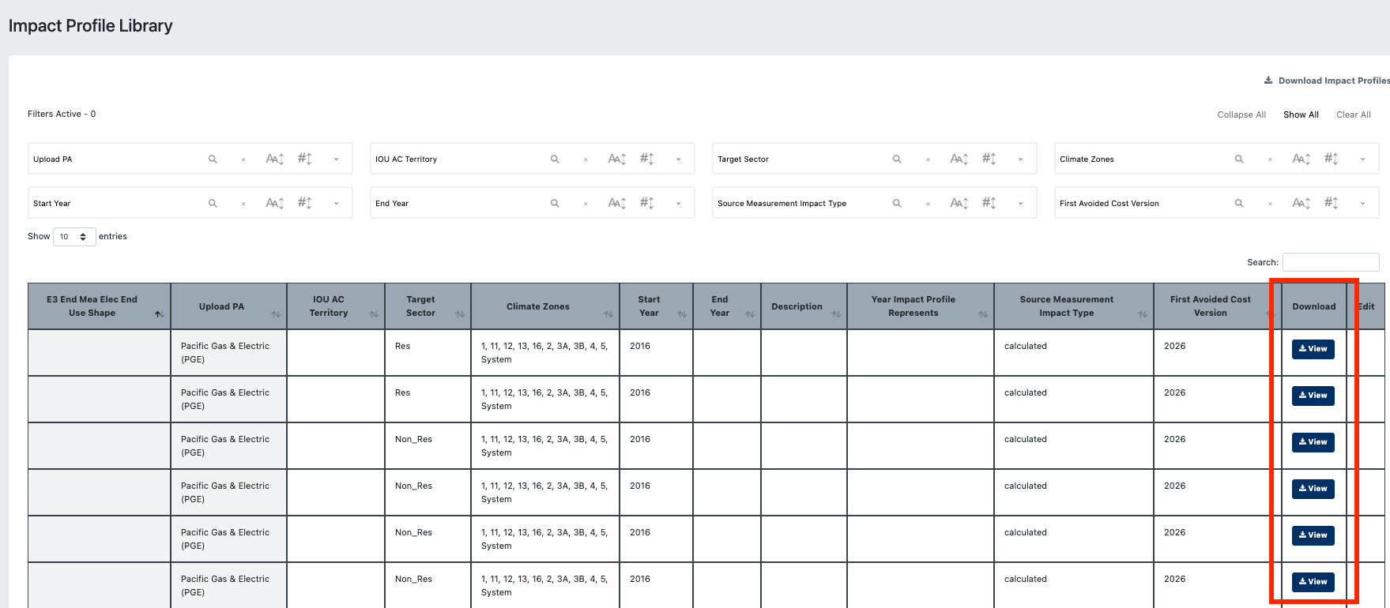Image resolution: width=1390 pixels, height=608 pixels.
Task: Click search icon in First Avoided Cost Version filter
Action: [1239, 203]
